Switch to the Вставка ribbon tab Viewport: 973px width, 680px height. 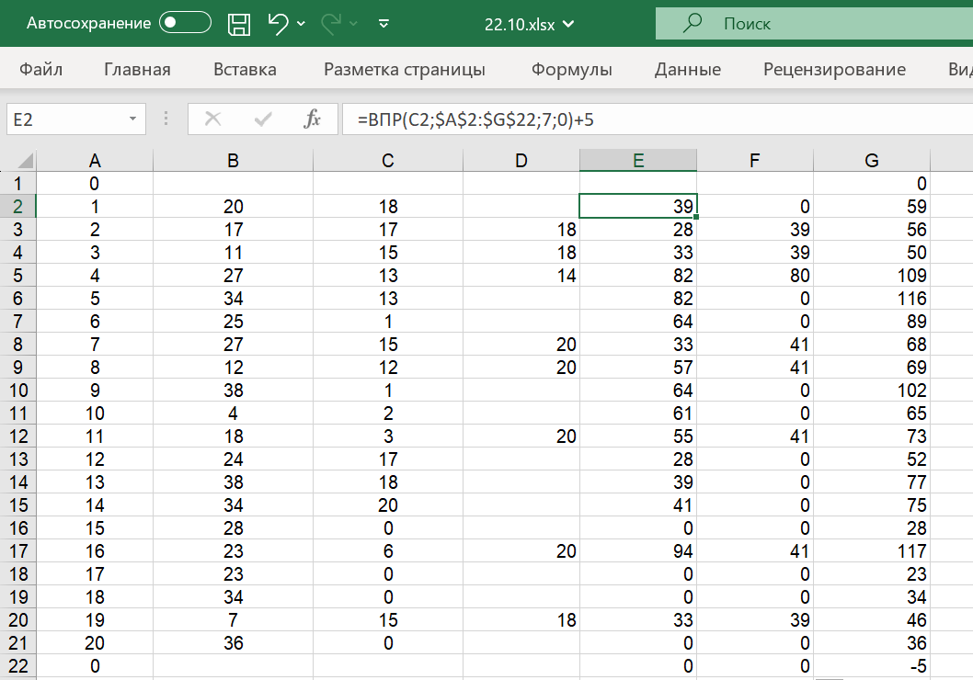click(245, 70)
